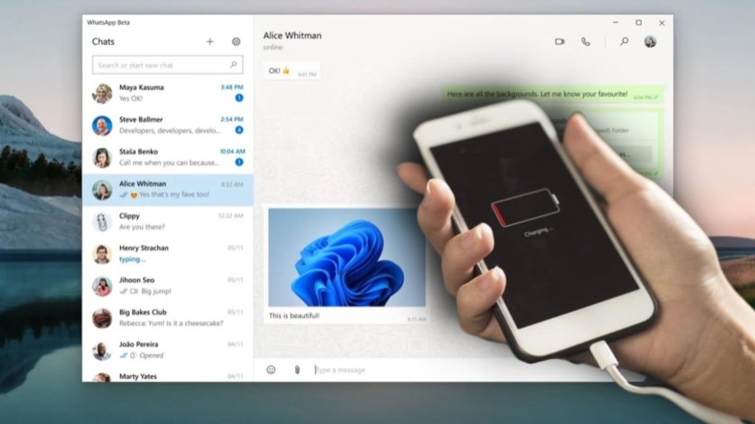Start a voice call with Alice Whitman
Viewport: 755px width, 424px height.
coord(586,41)
